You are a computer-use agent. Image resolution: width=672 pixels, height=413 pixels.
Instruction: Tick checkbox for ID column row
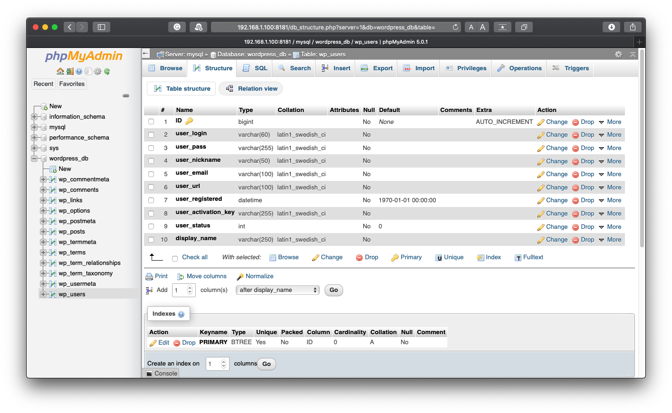151,122
